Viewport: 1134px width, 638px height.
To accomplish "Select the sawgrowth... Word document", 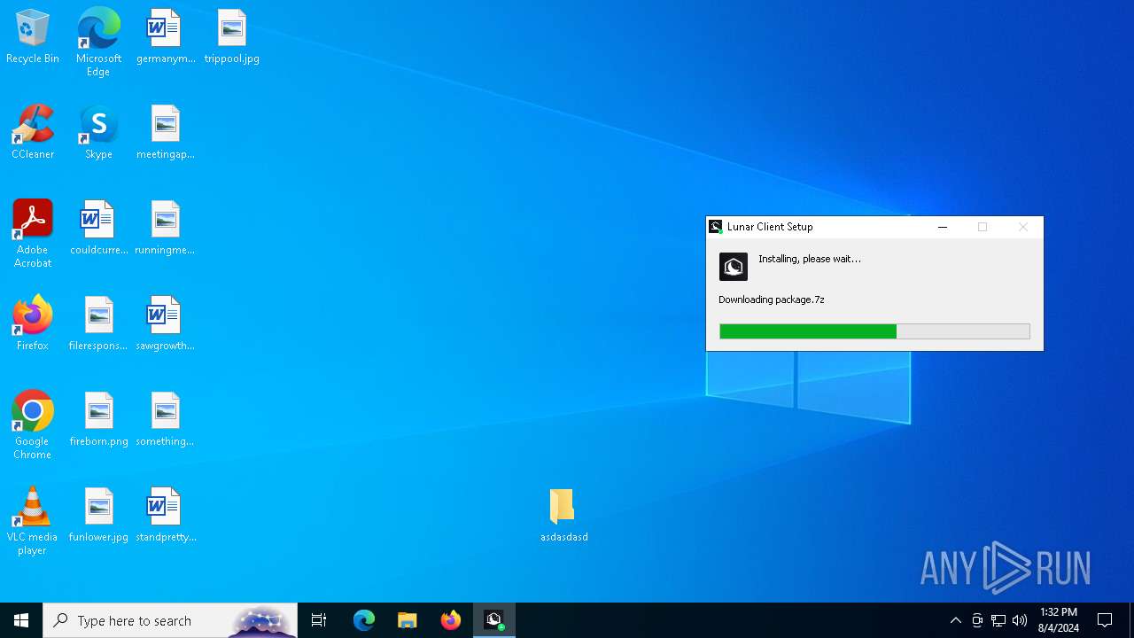I will click(165, 324).
